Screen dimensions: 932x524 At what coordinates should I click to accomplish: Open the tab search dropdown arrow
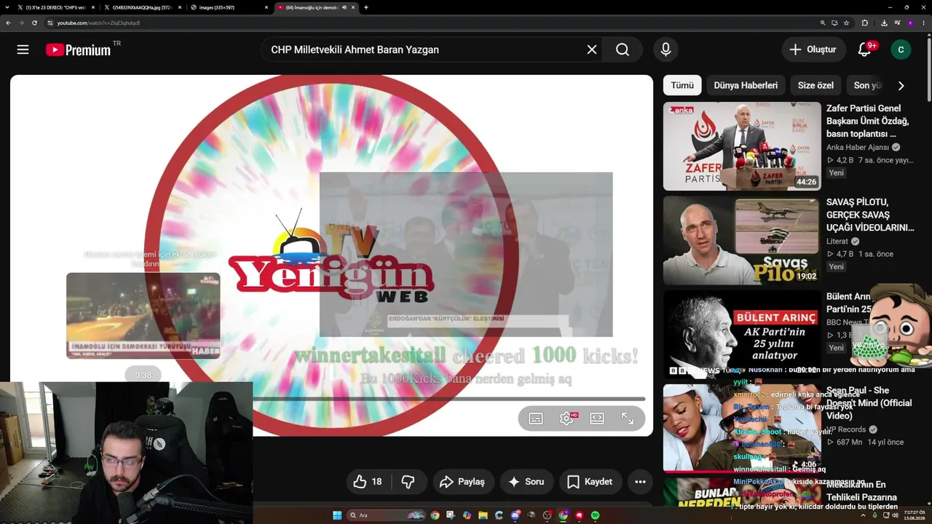pyautogui.click(x=7, y=7)
